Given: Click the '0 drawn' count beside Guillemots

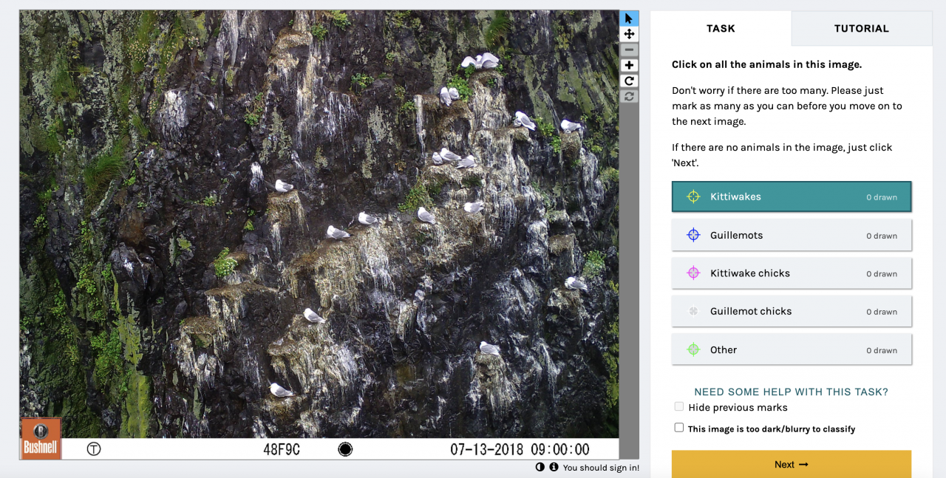Looking at the screenshot, I should (882, 236).
